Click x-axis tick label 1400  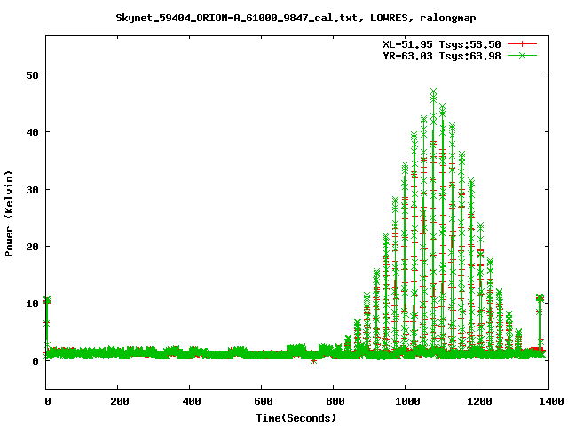pyautogui.click(x=550, y=401)
